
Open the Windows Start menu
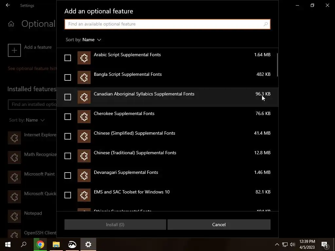point(8,244)
